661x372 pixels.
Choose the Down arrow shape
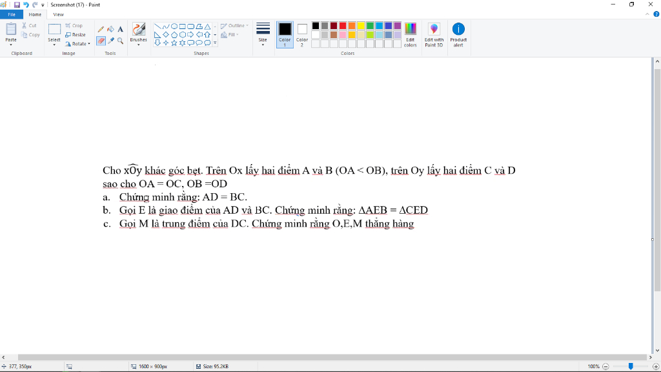point(158,43)
